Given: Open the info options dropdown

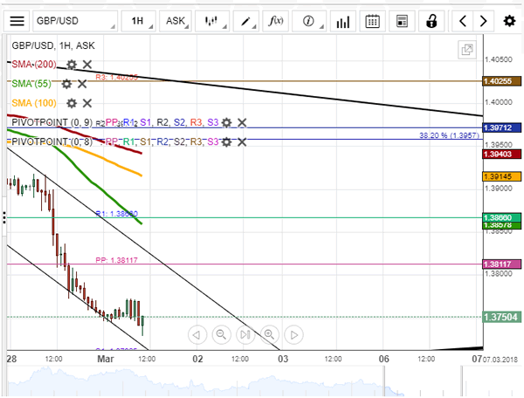Looking at the screenshot, I should (309, 21).
